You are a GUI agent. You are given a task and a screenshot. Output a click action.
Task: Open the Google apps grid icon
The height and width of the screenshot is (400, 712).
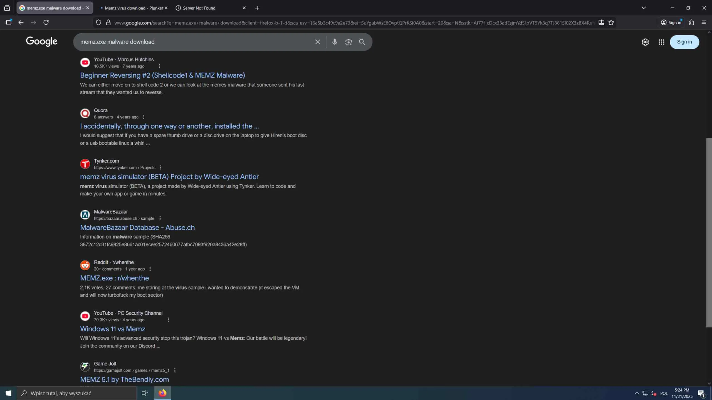[x=661, y=42]
